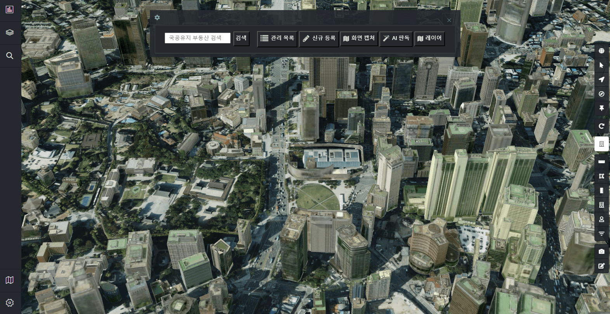Screen dimensions: 610x314
Task: Open the 레이어 layer button
Action: [x=429, y=38]
